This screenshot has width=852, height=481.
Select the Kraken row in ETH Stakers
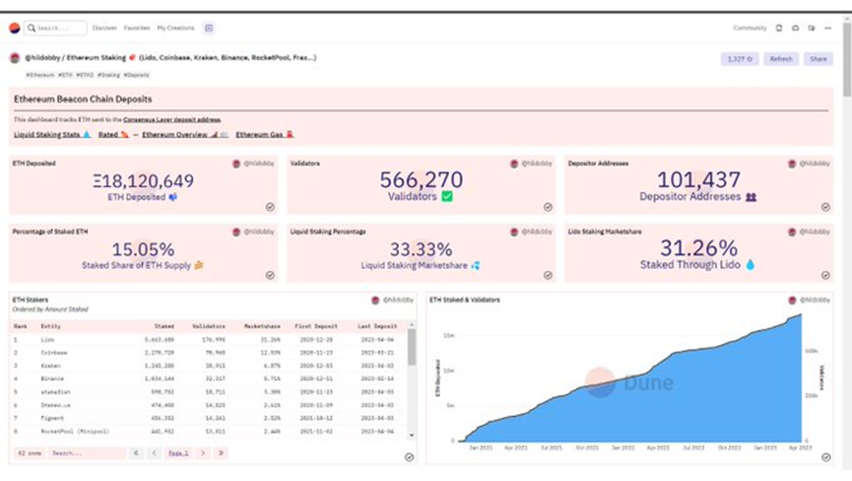pos(209,366)
